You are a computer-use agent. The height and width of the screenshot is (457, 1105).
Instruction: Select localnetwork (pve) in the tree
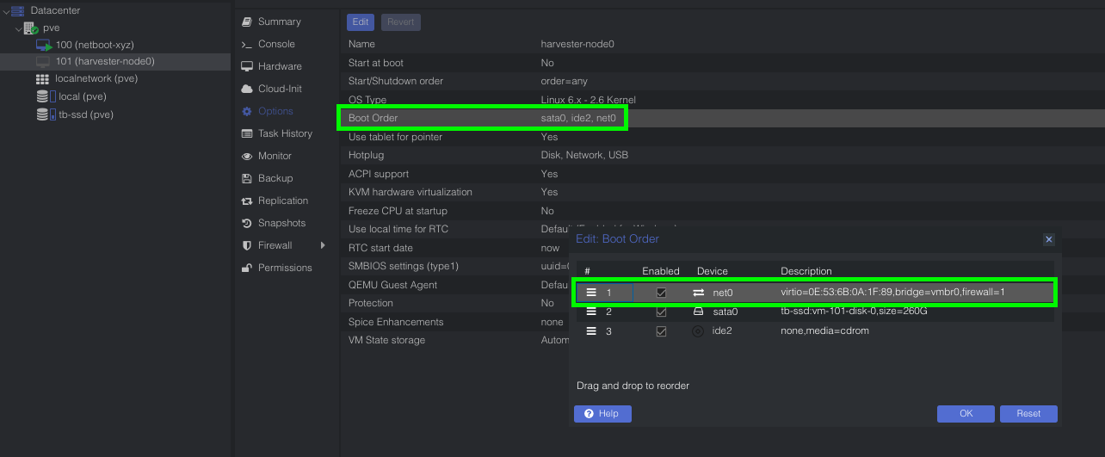point(96,79)
